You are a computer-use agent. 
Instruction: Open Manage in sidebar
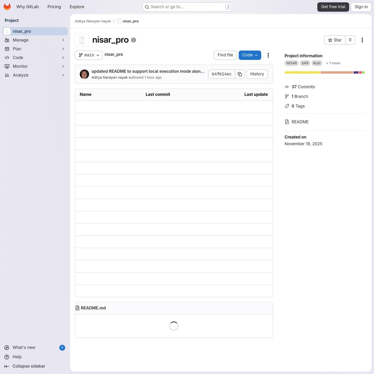(x=35, y=40)
